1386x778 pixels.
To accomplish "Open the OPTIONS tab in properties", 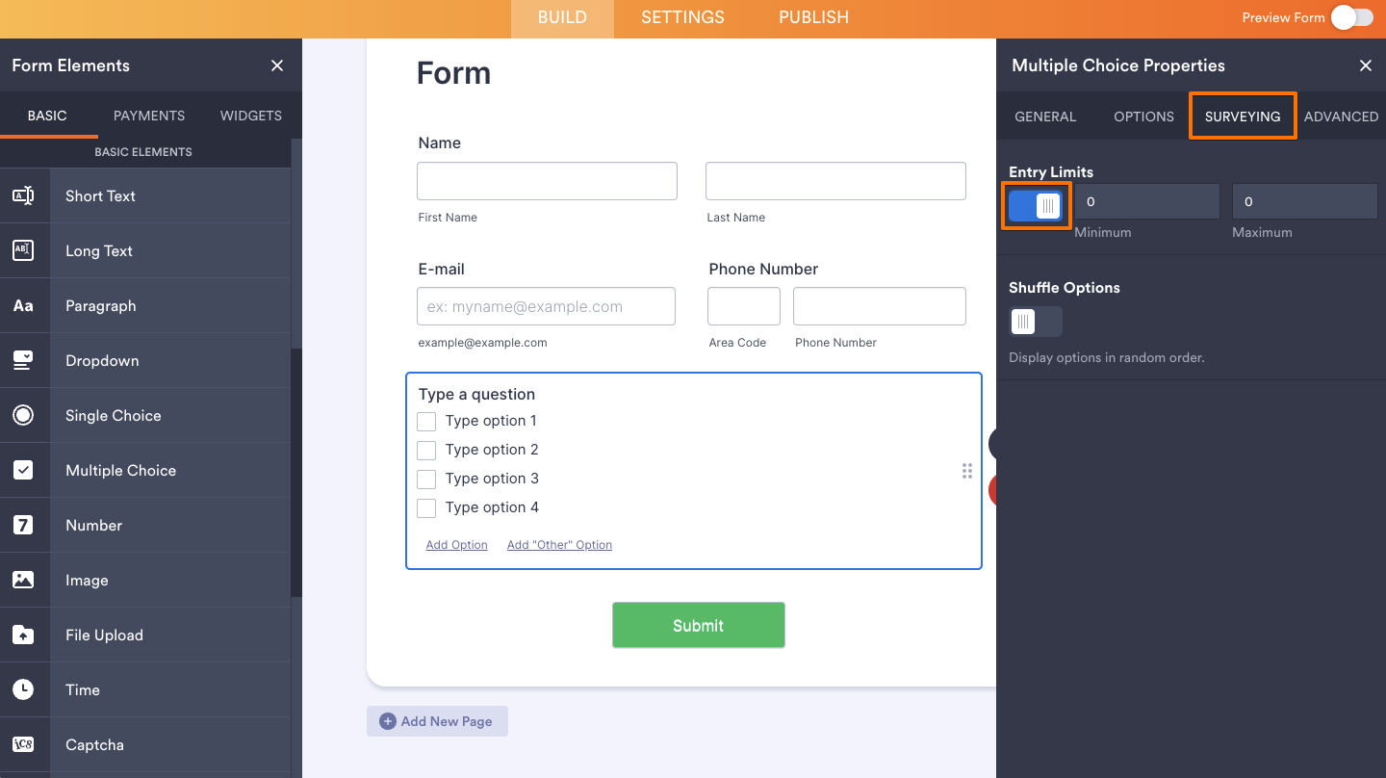I will 1143,116.
